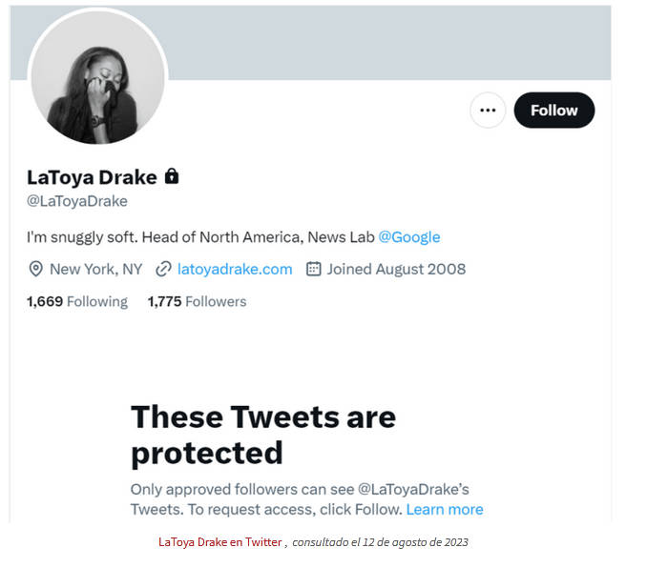The height and width of the screenshot is (568, 647).
Task: Click the New York, NY location text
Action: (95, 269)
